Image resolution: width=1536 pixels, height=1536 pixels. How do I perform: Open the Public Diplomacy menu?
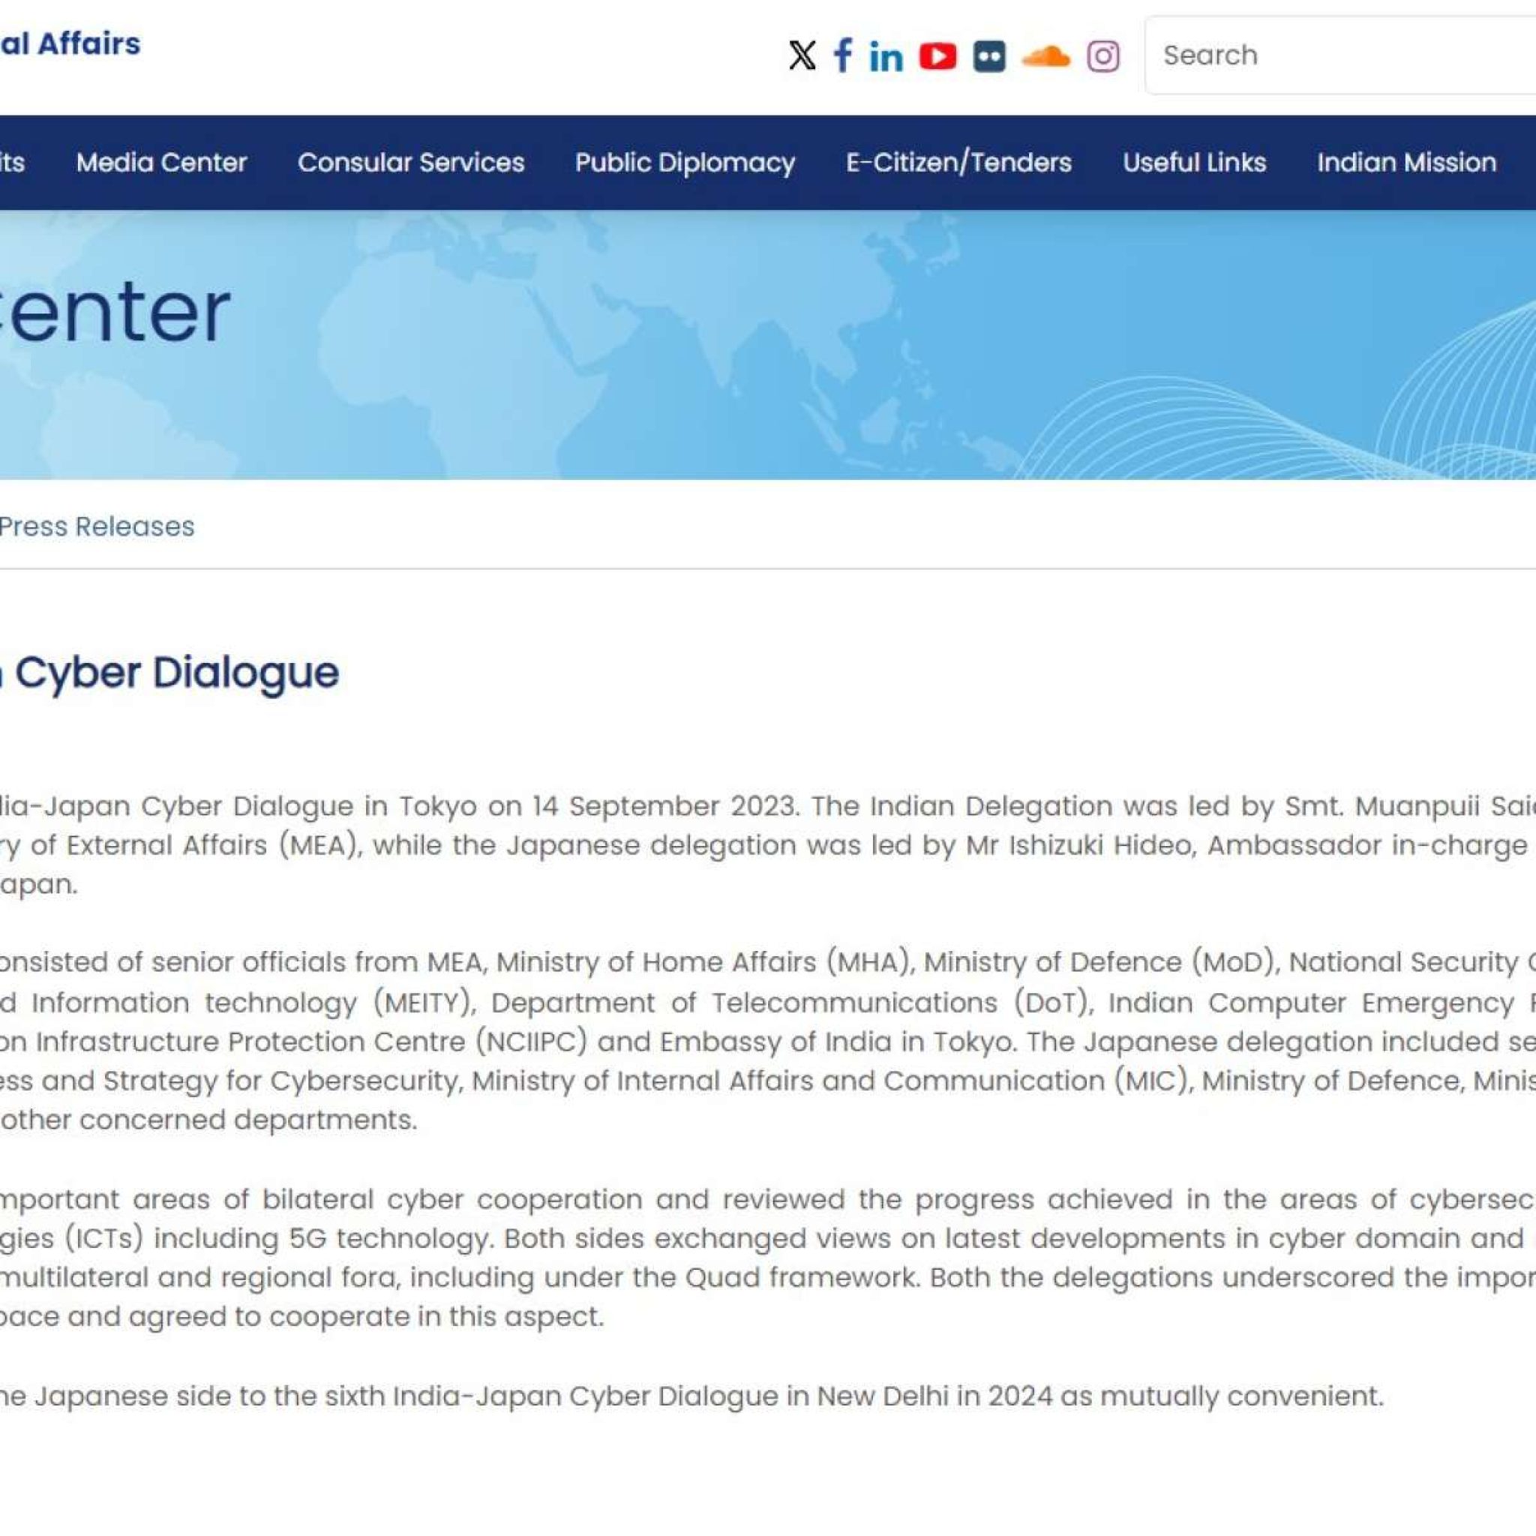(685, 162)
